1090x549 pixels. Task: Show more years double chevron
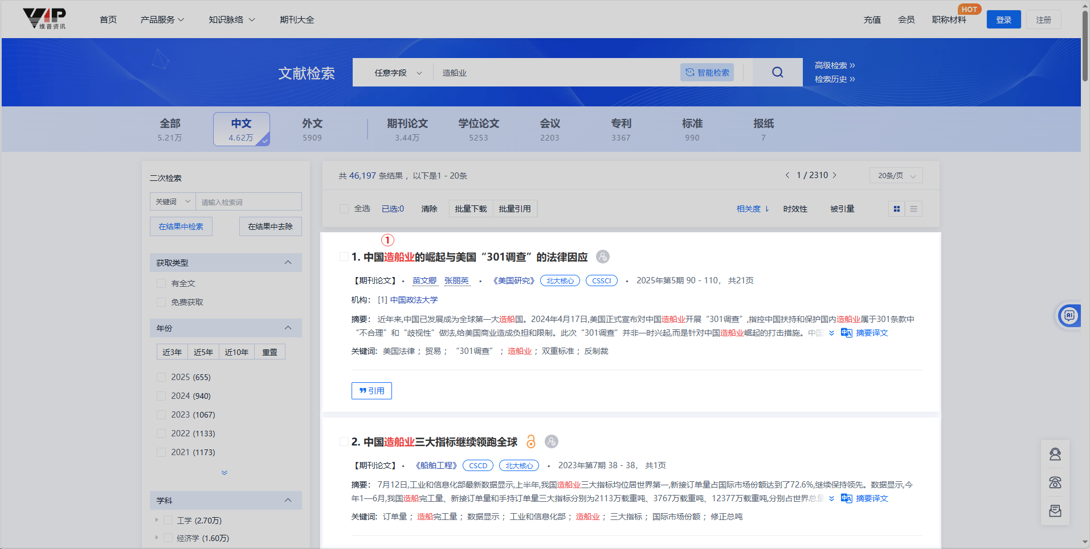pos(224,473)
